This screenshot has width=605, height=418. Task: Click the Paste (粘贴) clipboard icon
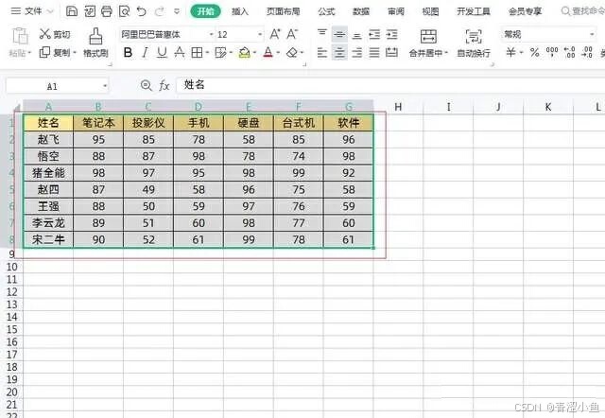point(20,36)
